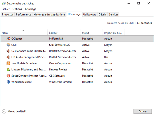Open Historique des applications tab
Screen dimensions: 154x117
(x=49, y=15)
